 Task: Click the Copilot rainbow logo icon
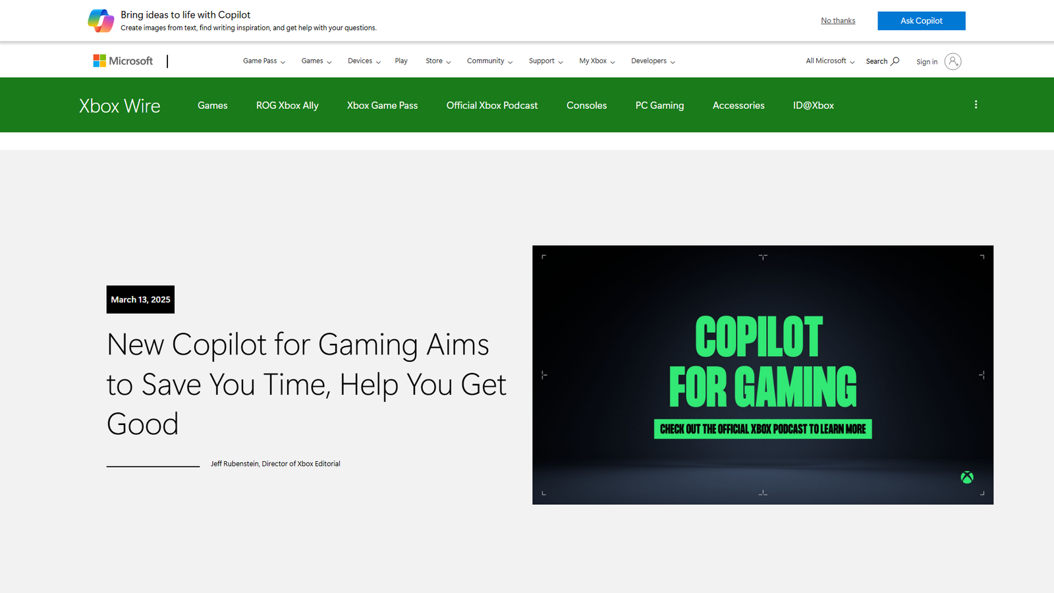[100, 20]
